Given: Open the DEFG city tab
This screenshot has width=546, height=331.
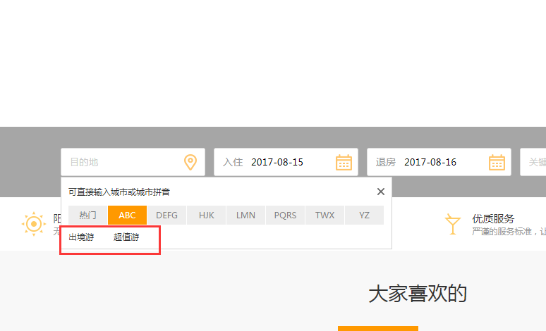Looking at the screenshot, I should (166, 216).
